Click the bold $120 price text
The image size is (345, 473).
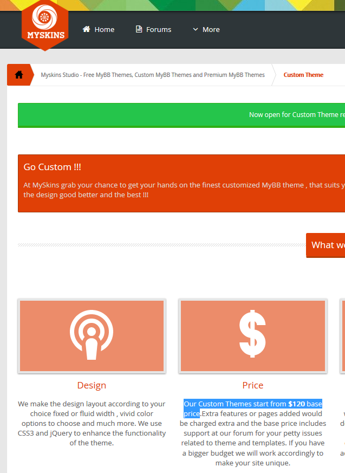[x=296, y=404]
